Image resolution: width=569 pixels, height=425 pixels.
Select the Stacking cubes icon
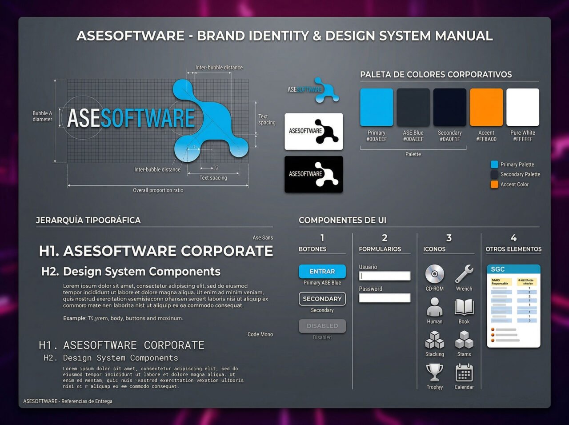click(x=434, y=340)
